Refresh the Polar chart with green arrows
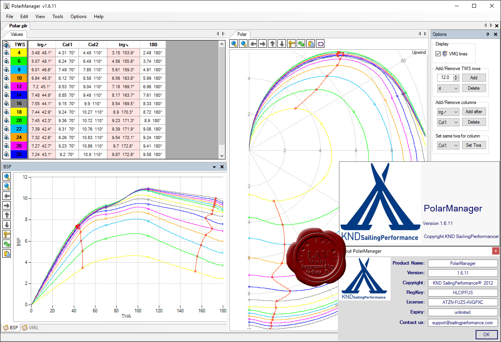Image resolution: width=501 pixels, height=342 pixels. (301, 44)
